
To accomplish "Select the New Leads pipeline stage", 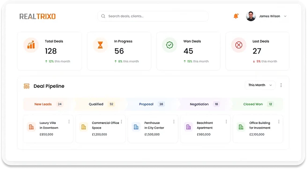I will [49, 104].
